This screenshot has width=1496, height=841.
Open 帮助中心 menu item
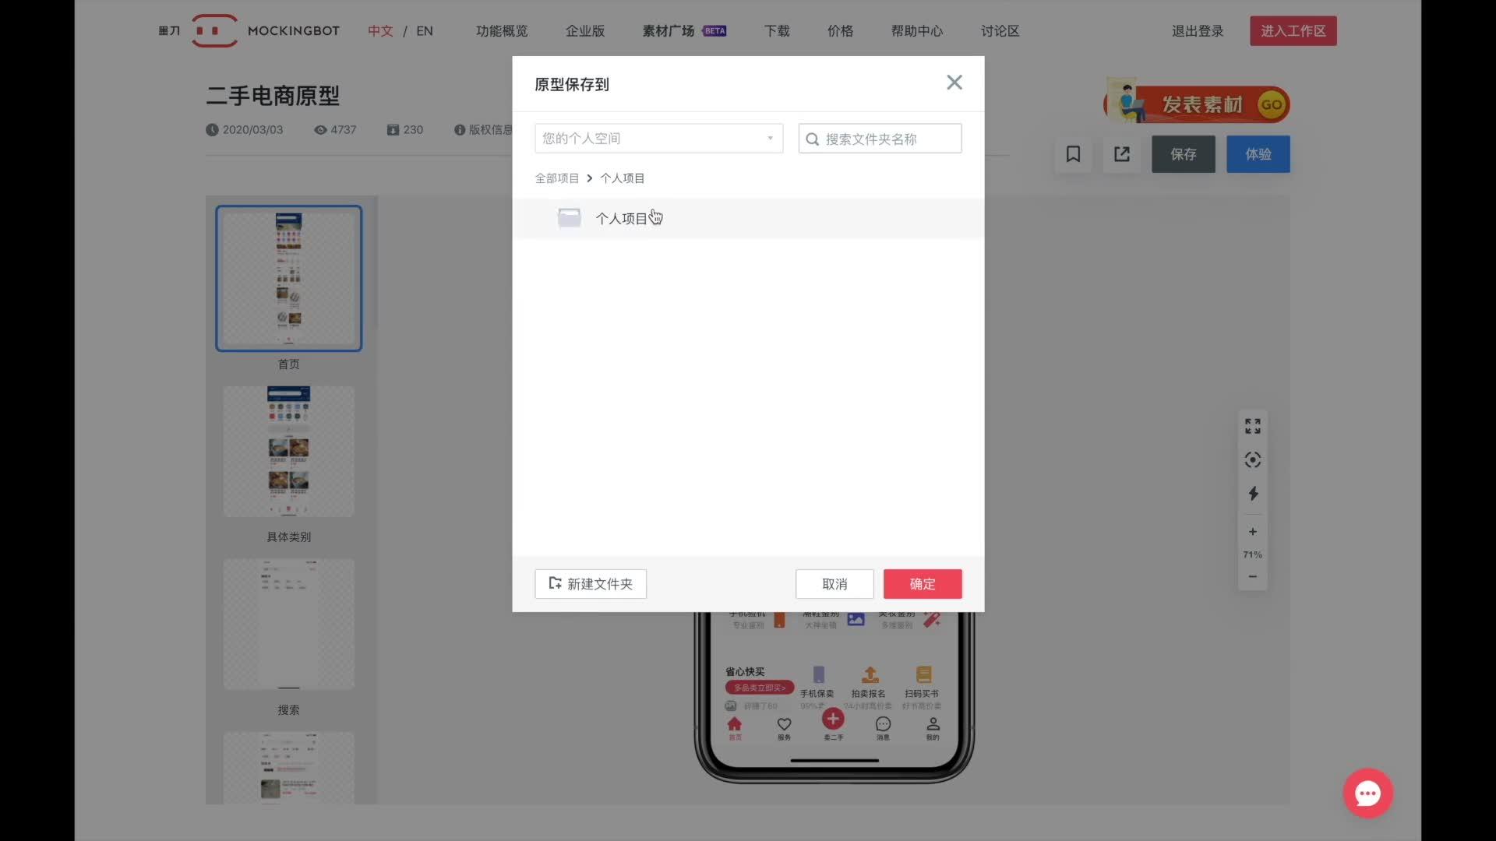coord(917,31)
